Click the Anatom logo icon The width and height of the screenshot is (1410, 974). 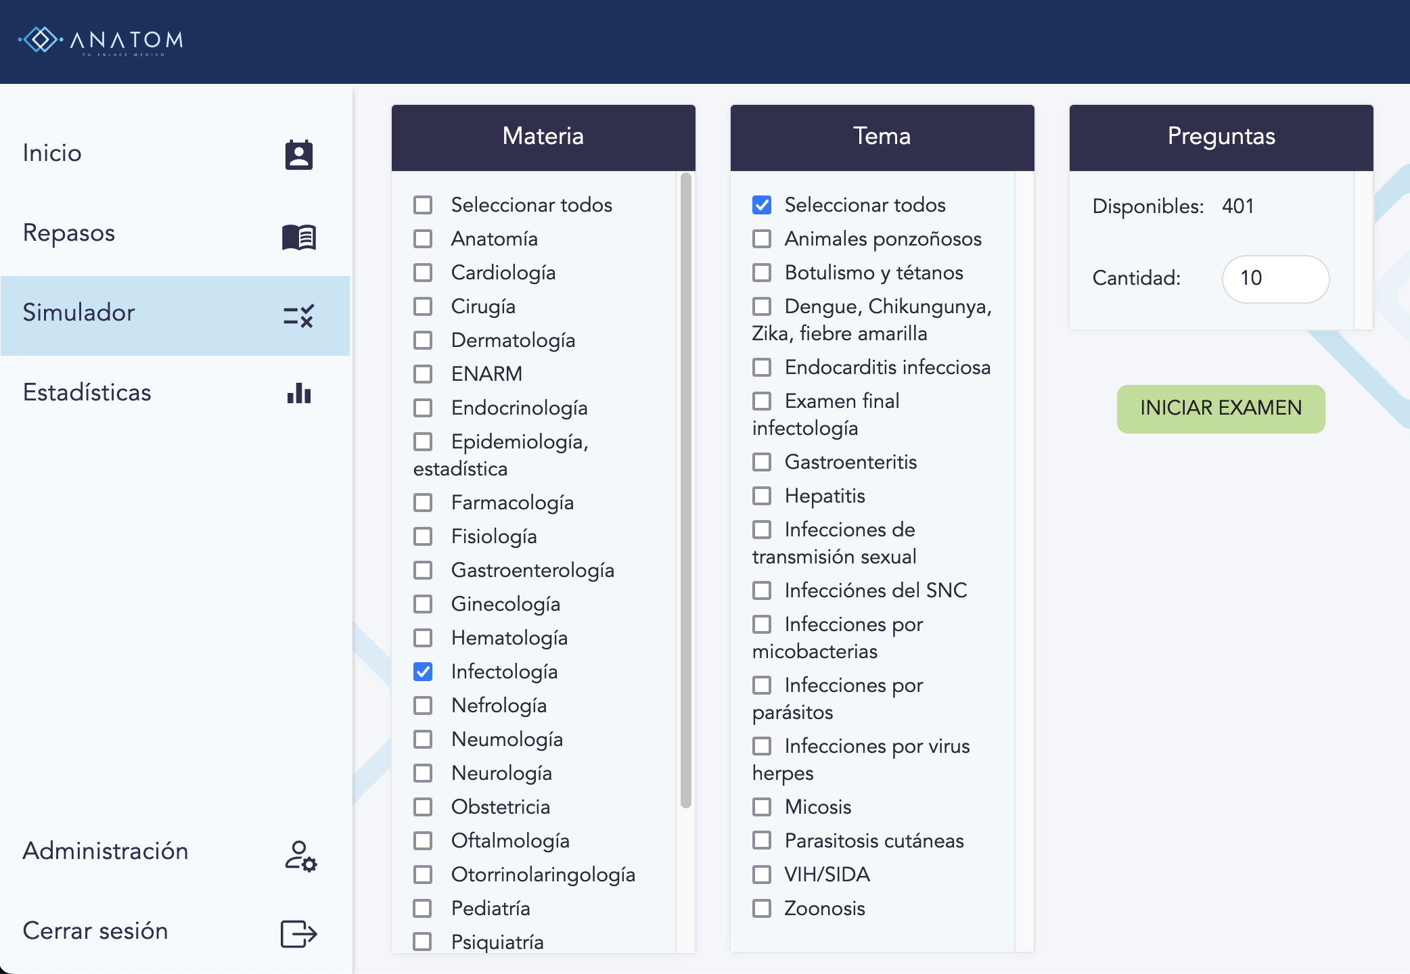click(41, 40)
